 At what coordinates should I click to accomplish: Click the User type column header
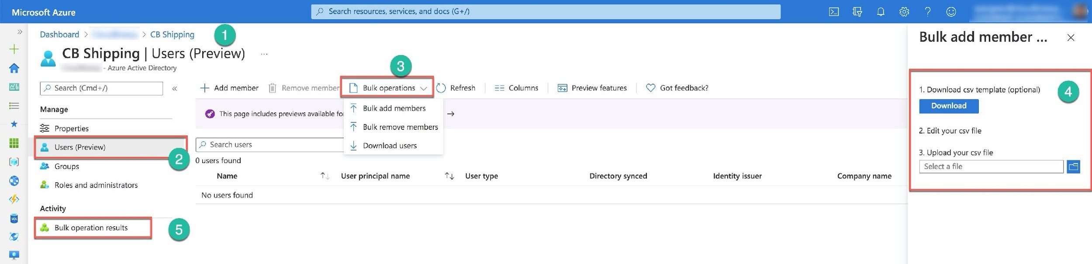tap(481, 176)
